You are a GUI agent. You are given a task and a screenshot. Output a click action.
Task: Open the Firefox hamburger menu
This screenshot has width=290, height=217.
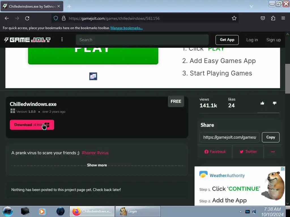[283, 18]
